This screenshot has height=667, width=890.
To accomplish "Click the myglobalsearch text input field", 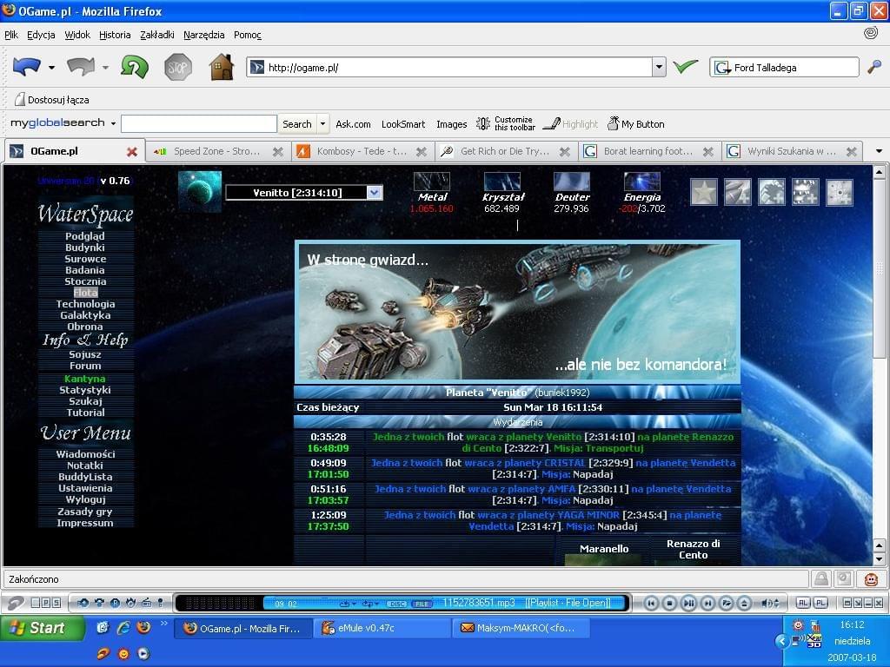I will (x=199, y=123).
